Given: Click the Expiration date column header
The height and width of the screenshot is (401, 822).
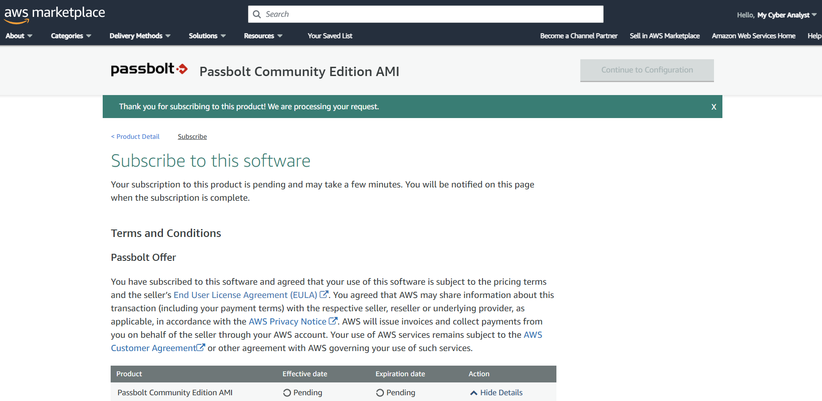Looking at the screenshot, I should [x=400, y=374].
